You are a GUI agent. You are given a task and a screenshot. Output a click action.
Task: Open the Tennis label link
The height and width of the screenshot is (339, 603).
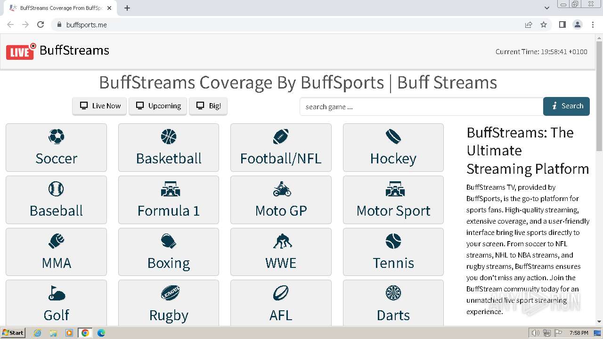pos(393,263)
